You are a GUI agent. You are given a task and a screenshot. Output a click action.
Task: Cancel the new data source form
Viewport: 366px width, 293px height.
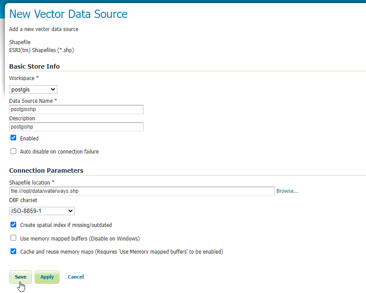pyautogui.click(x=76, y=277)
